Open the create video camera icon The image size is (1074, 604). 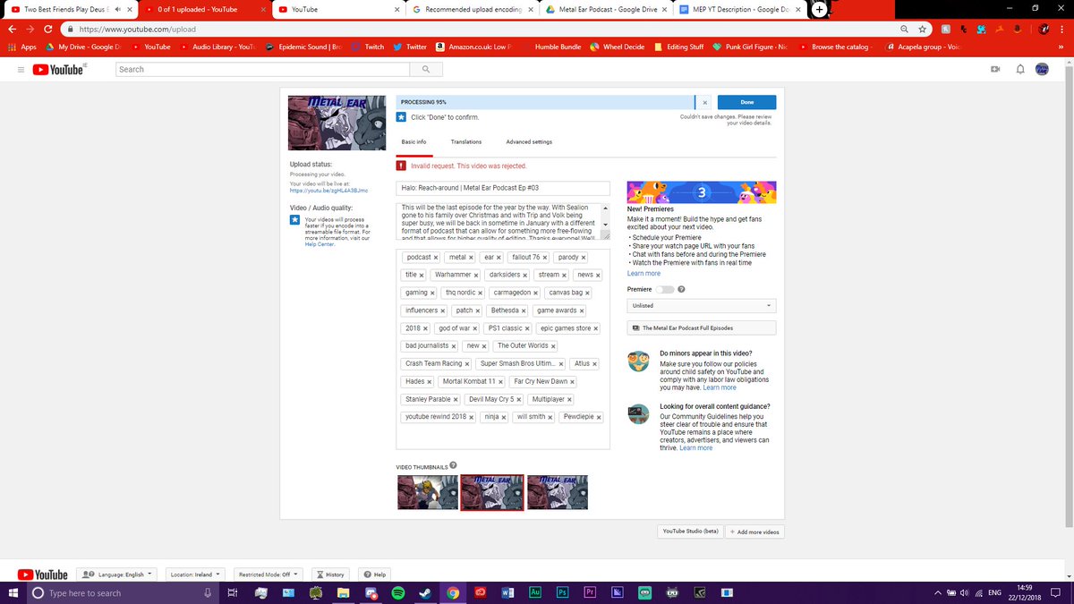tap(994, 69)
